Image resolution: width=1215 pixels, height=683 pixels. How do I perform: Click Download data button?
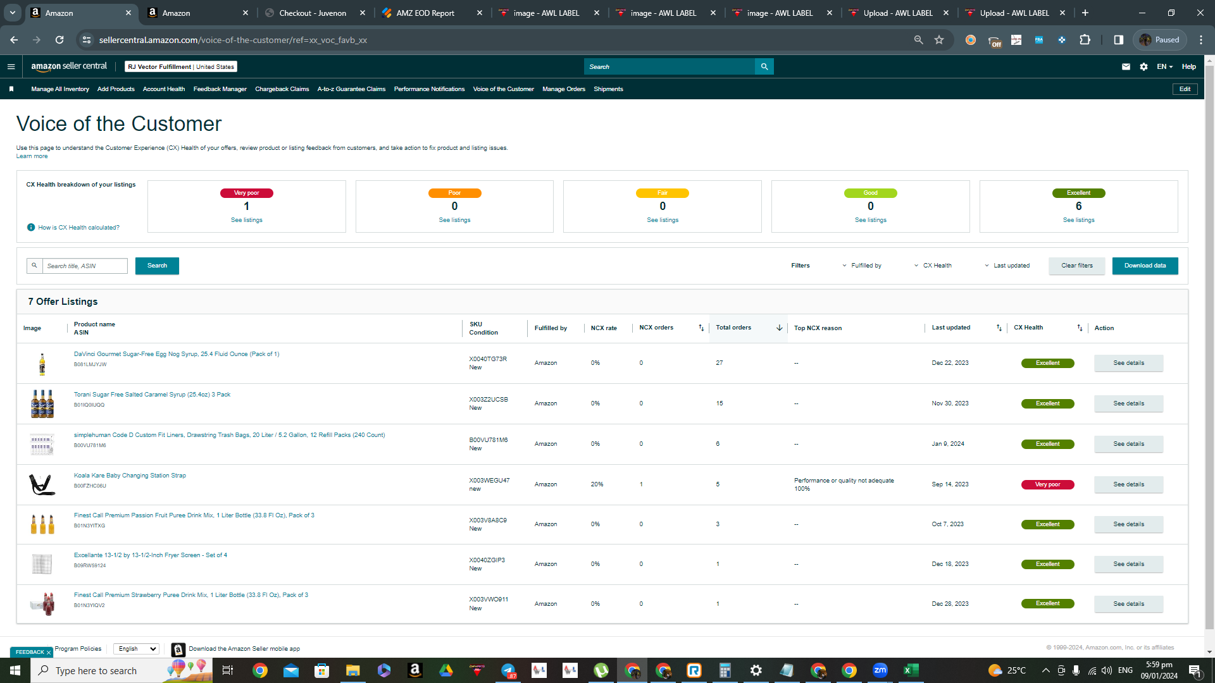pos(1145,266)
